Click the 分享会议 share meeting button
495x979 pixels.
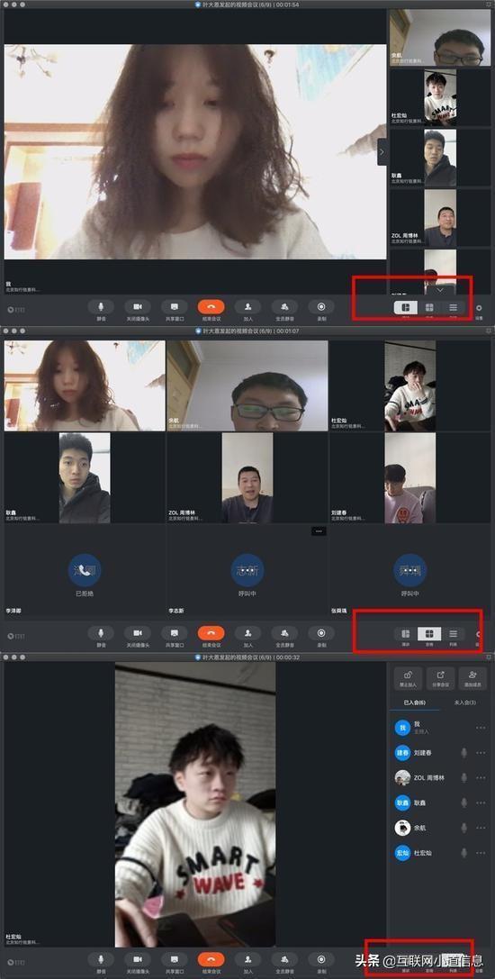440,678
